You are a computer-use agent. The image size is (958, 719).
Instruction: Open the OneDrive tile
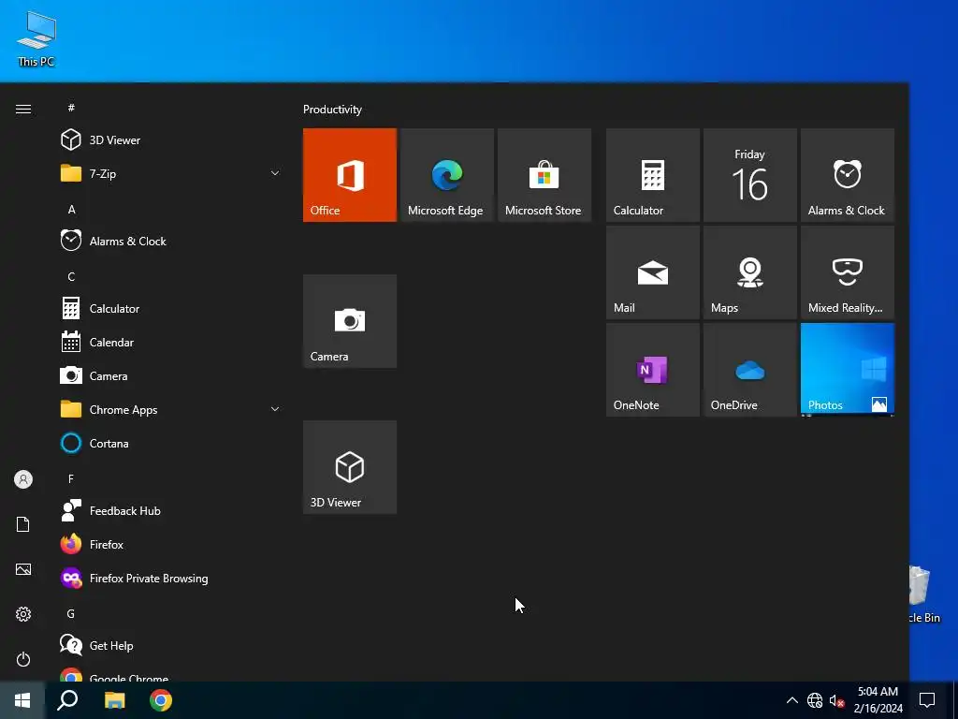(749, 369)
